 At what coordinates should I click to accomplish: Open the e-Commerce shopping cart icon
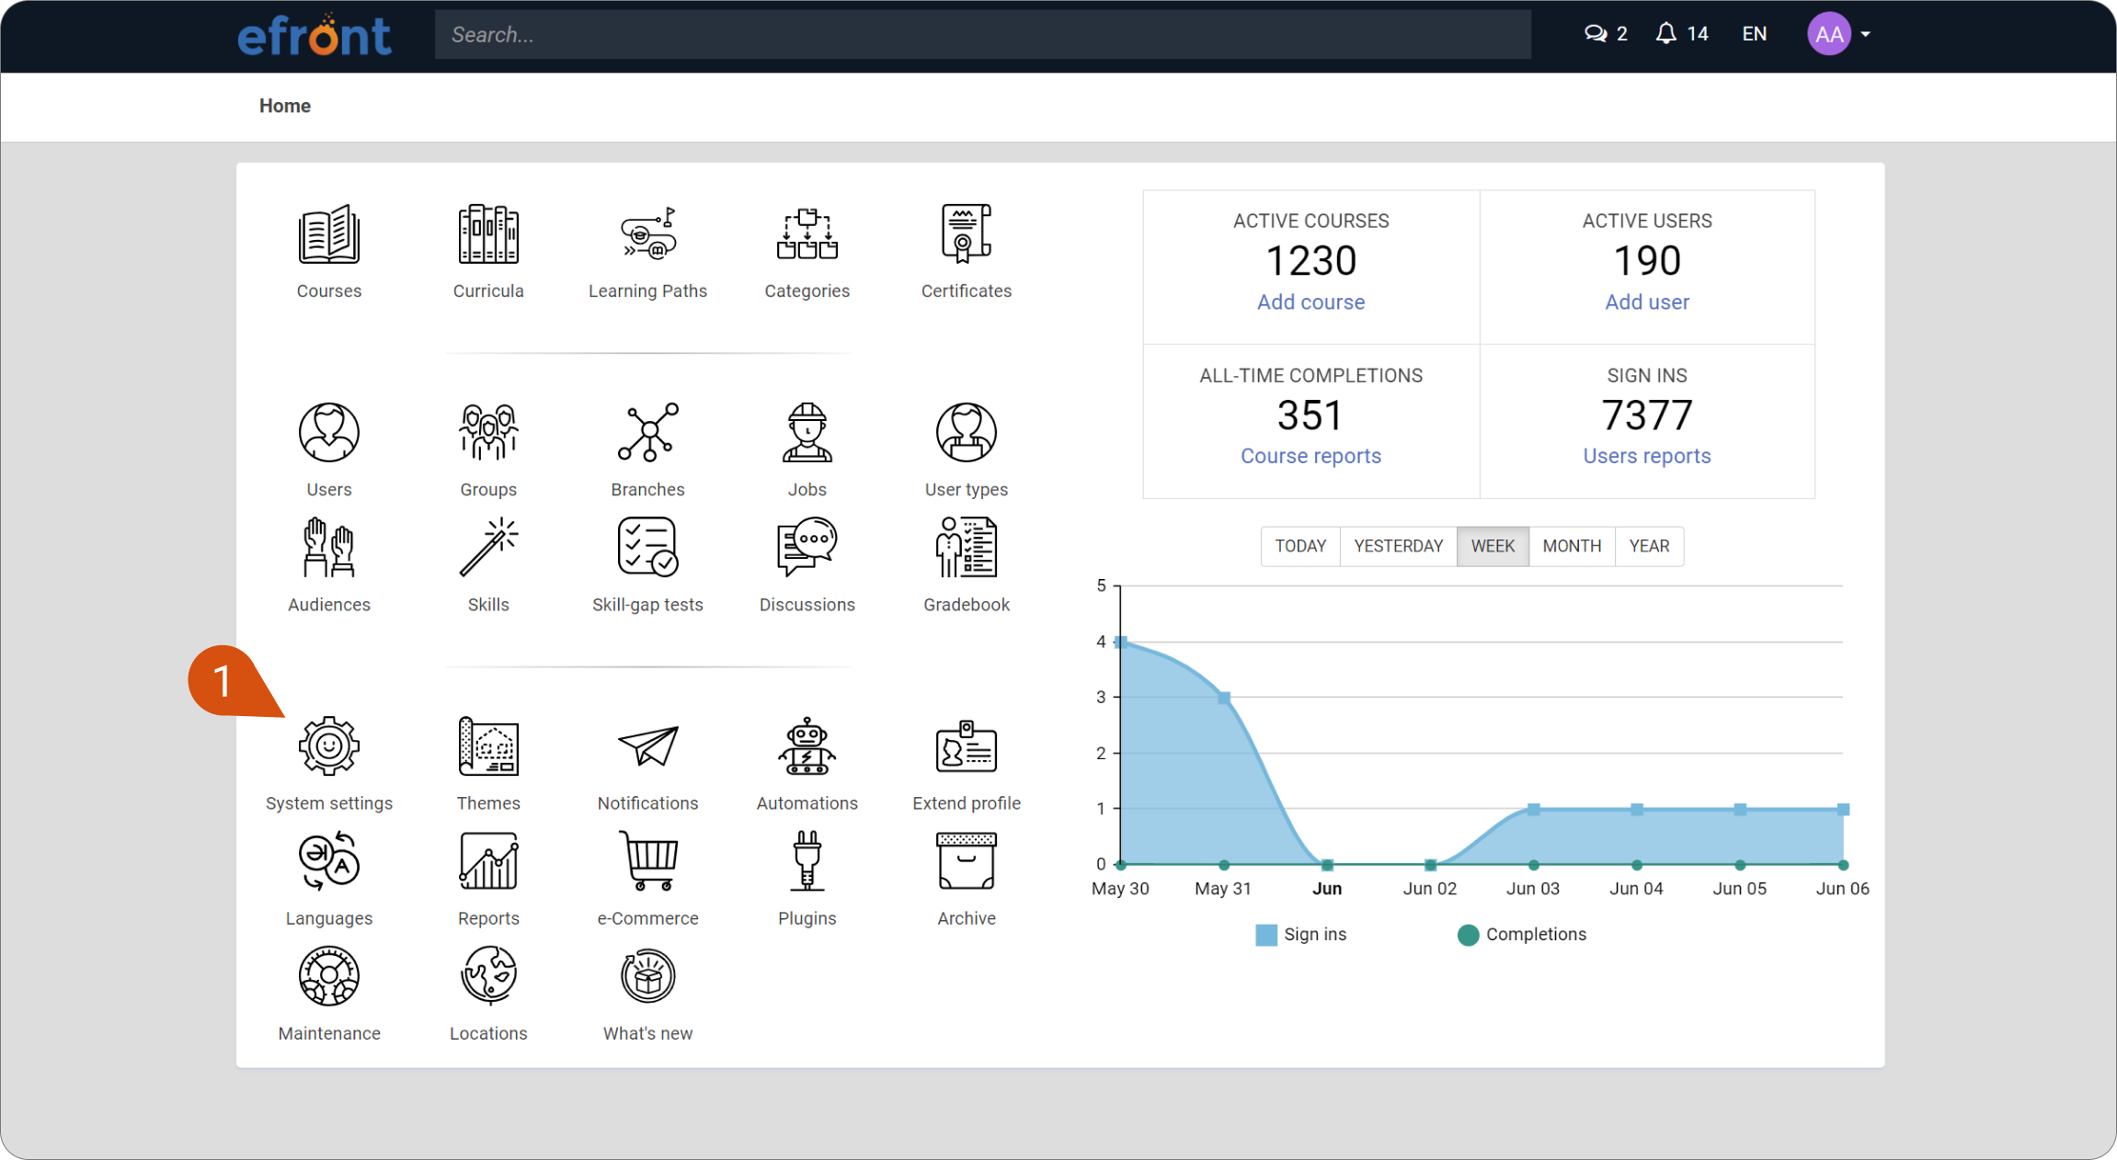tap(648, 861)
